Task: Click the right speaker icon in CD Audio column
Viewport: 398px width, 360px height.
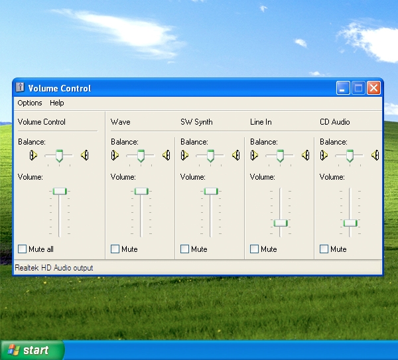Action: coord(375,155)
